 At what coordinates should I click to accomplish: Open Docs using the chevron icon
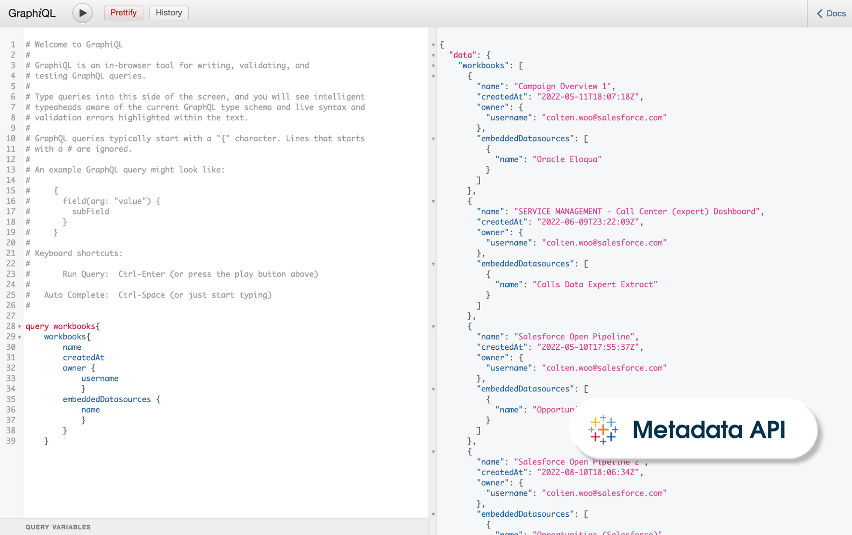pos(819,13)
